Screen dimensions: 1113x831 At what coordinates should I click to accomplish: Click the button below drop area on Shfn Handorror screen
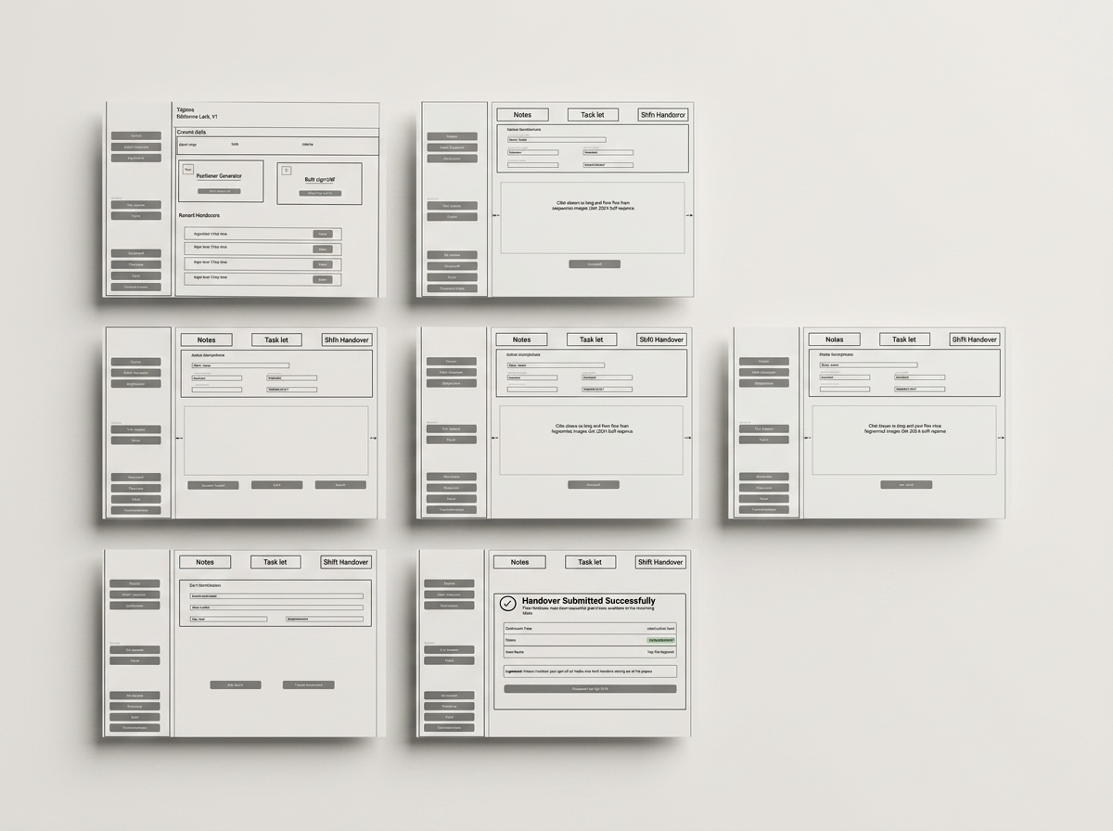pos(595,263)
